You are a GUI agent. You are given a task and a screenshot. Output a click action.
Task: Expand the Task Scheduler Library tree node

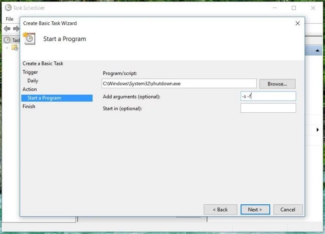[7, 47]
